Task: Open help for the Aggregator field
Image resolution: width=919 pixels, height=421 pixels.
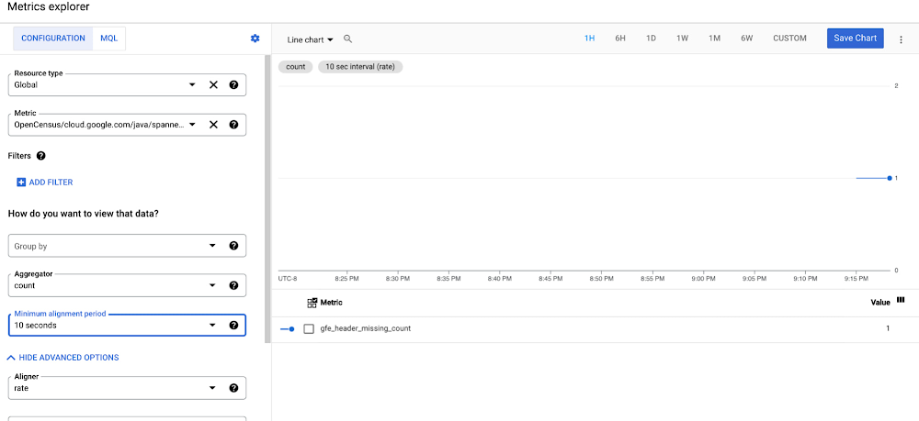Action: point(233,285)
